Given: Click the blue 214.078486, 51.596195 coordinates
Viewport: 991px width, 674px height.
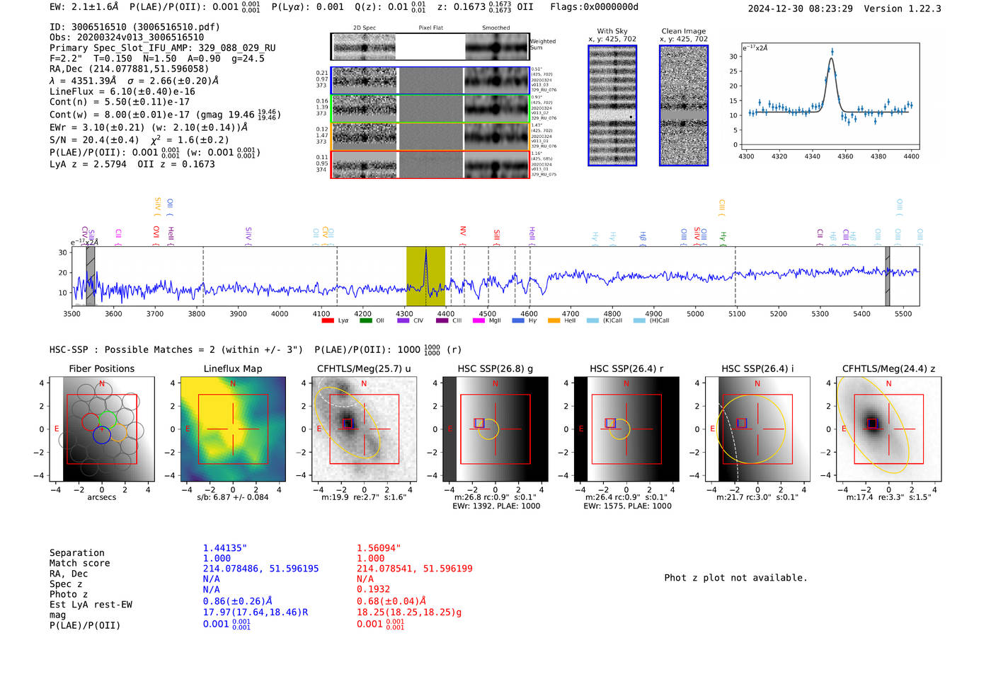Looking at the screenshot, I should [261, 569].
